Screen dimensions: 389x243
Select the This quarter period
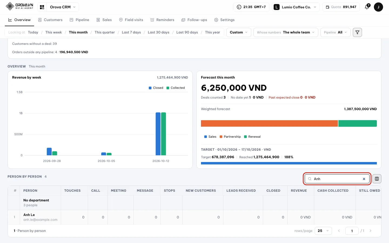point(105,32)
